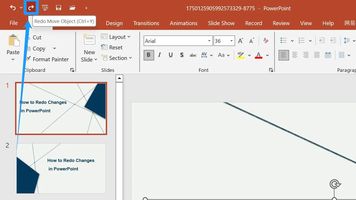Expand the font size 36 dropdown
Viewport: 356px width, 200px height.
(x=231, y=41)
